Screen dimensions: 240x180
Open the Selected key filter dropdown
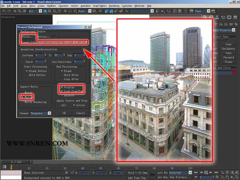point(190,172)
